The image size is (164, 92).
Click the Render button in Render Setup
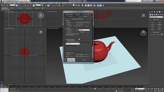[84, 60]
